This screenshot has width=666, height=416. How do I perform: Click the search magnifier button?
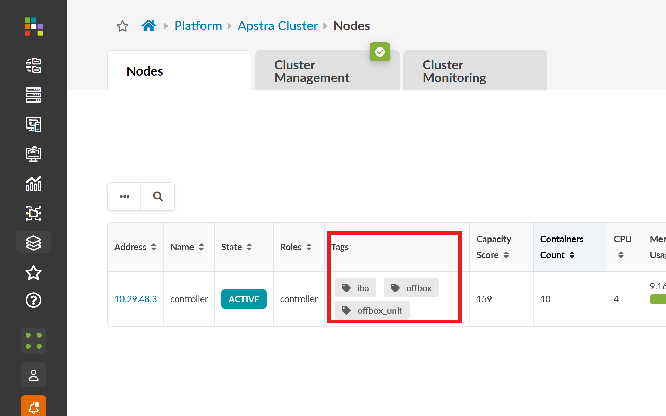[x=158, y=197]
